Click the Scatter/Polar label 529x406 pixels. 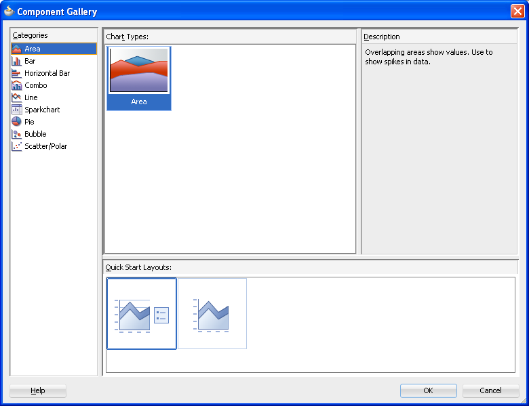tap(46, 146)
